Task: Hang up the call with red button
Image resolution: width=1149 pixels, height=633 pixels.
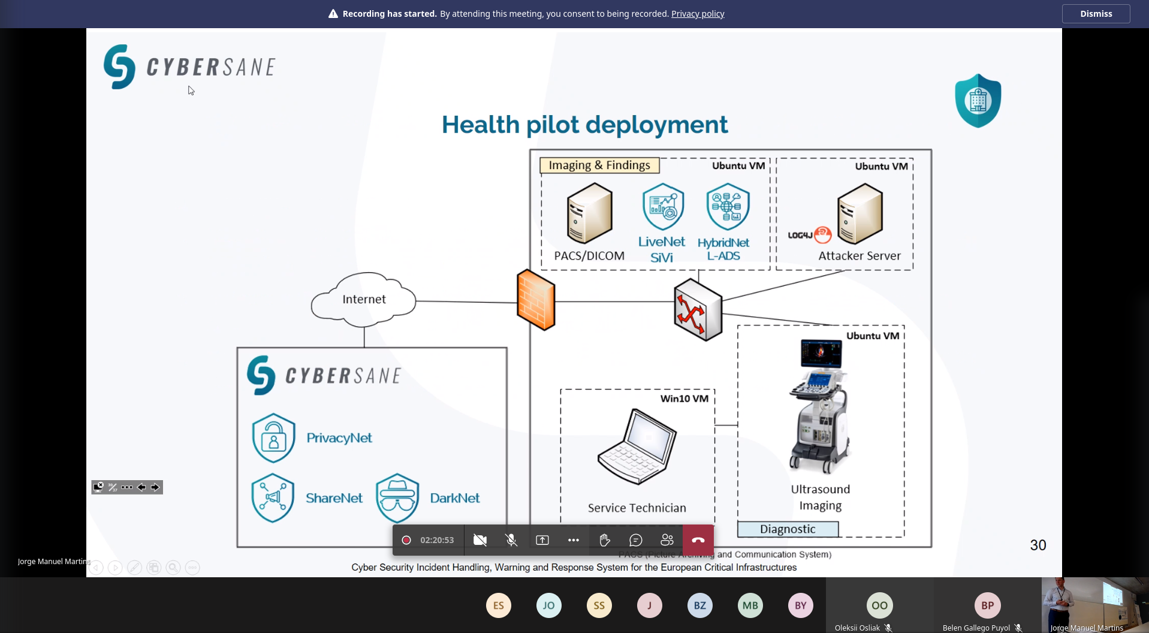Action: click(x=698, y=540)
